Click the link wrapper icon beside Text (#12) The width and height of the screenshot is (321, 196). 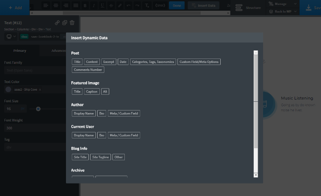(58, 23)
